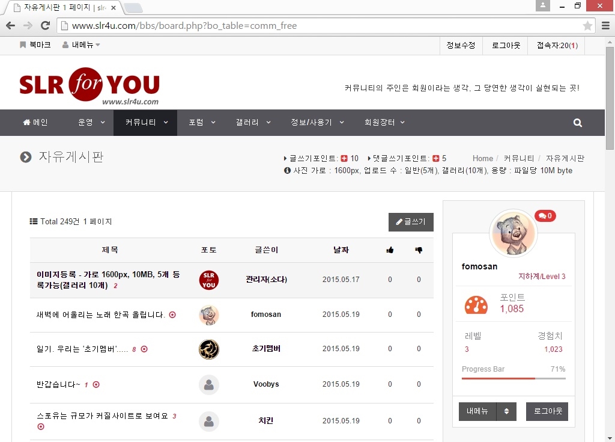
Task: Click 초기멤버's dragon avatar
Action: tap(209, 349)
